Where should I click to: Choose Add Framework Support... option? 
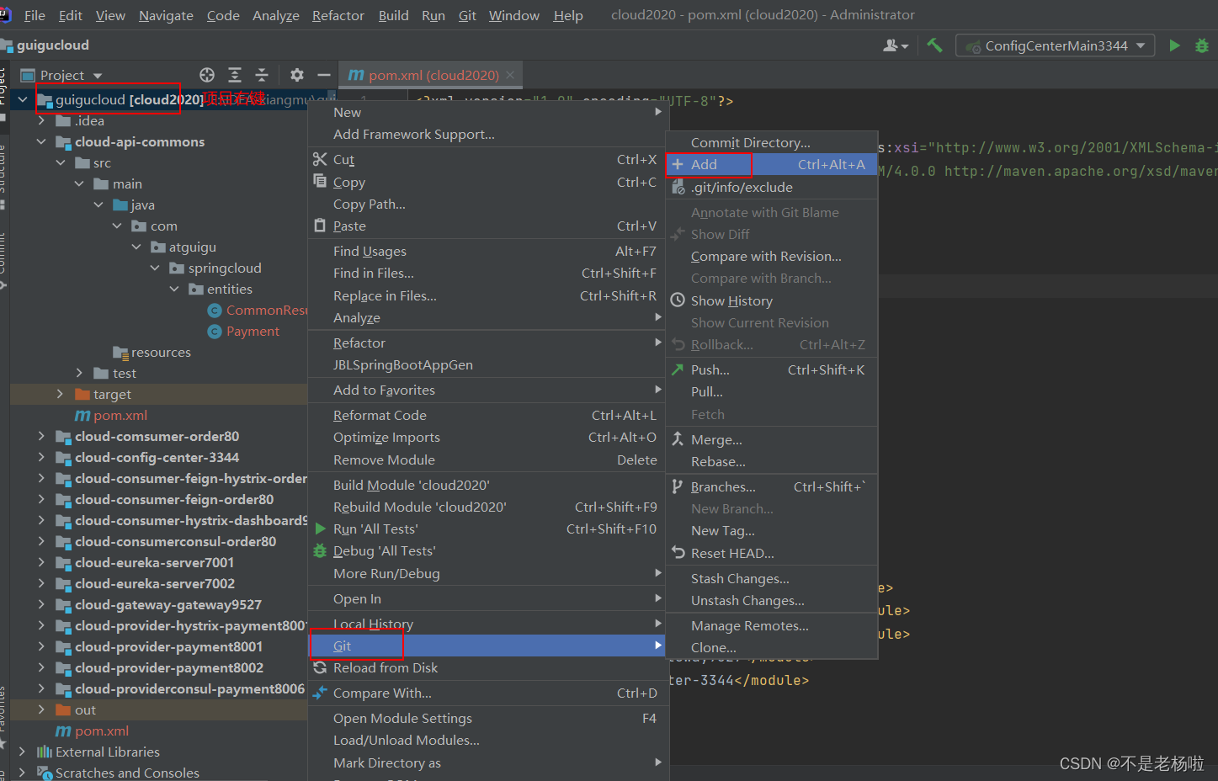pyautogui.click(x=488, y=134)
